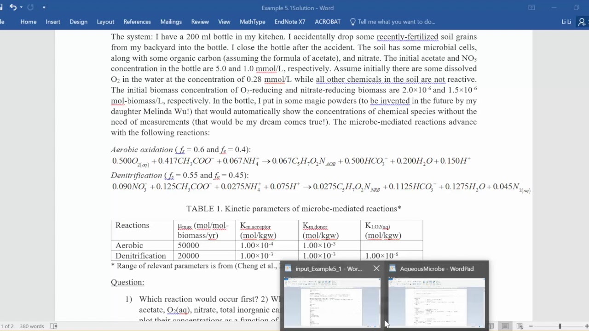Viewport: 589px width, 331px height.
Task: Click the 'input_Example5_1 - Wor...' preview title
Action: click(329, 268)
